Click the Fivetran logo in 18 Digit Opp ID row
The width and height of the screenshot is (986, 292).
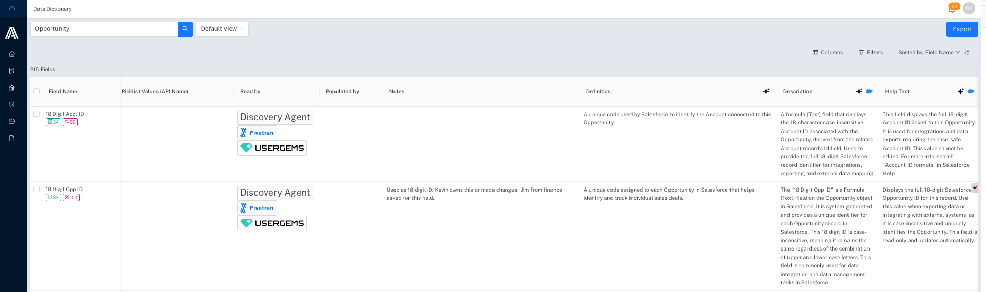coord(257,208)
